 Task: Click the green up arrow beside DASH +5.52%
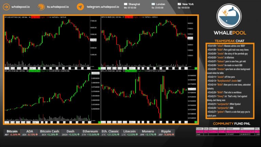point(78,134)
